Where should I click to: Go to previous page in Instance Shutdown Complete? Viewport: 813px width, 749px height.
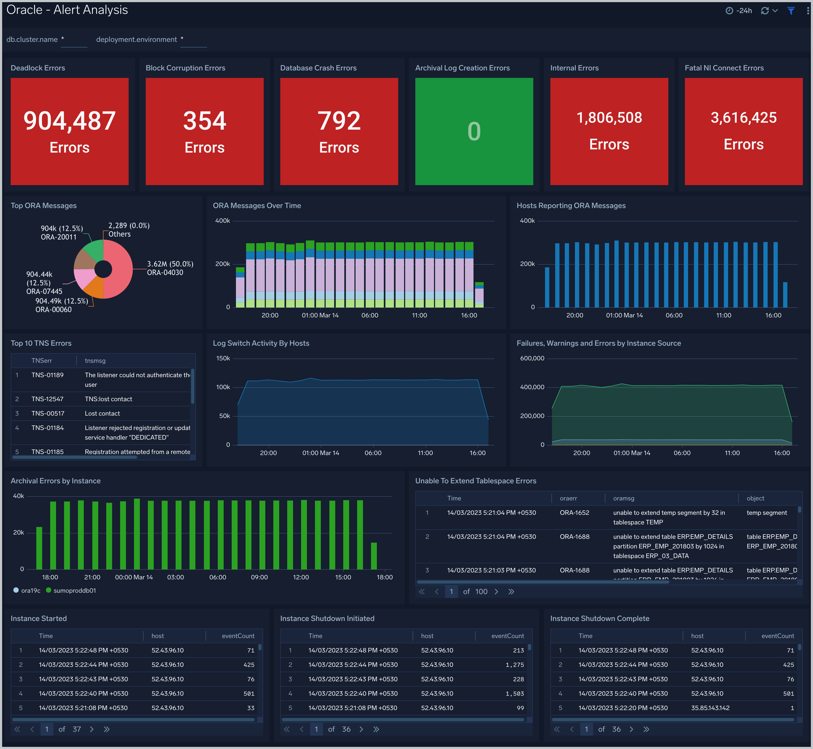point(572,729)
